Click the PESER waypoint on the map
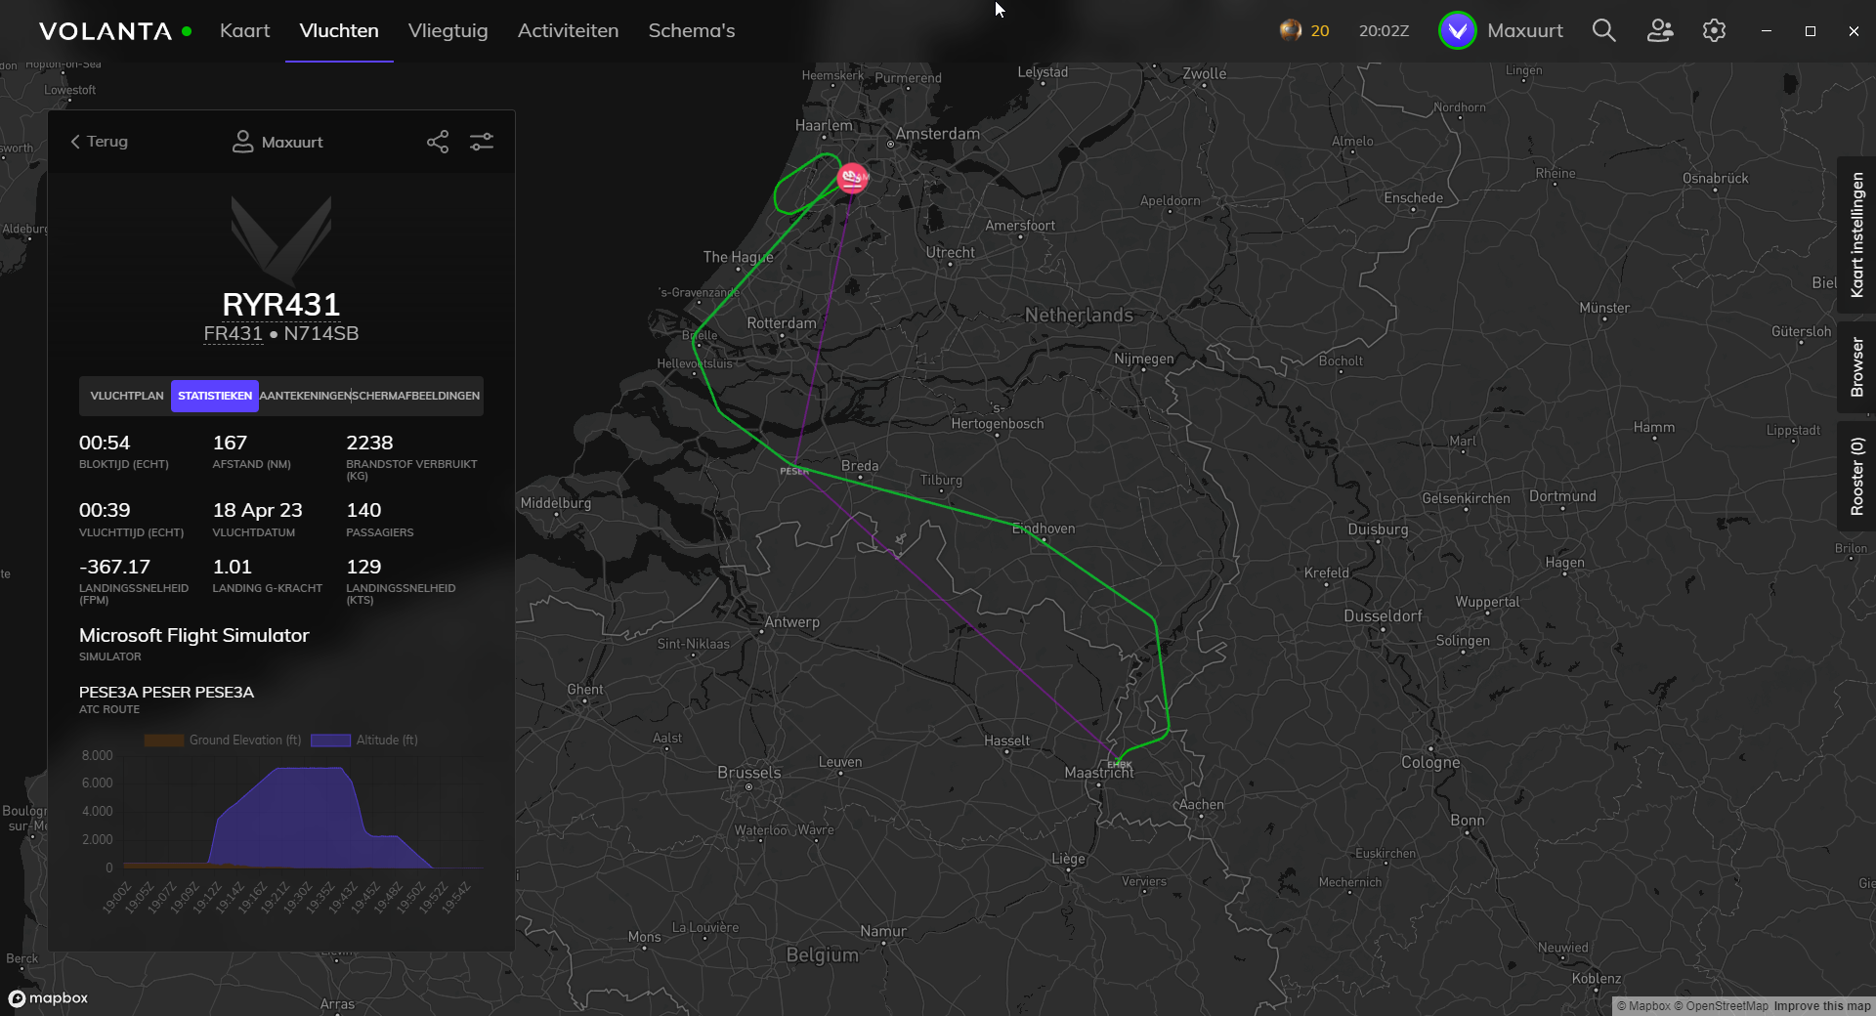Screen dimensions: 1876x1016 point(795,465)
